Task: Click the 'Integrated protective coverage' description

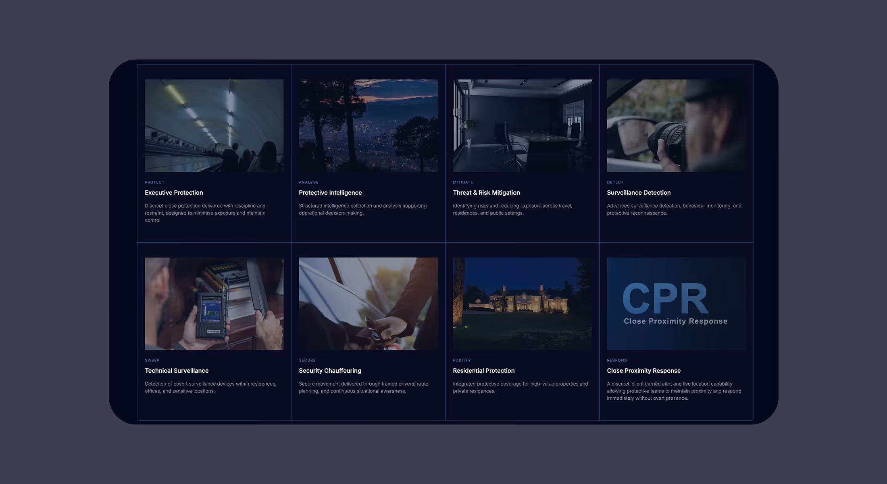Action: 520,387
